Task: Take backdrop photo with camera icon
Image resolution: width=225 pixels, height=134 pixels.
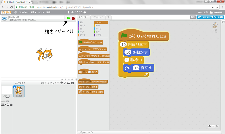Action: tap(11, 105)
